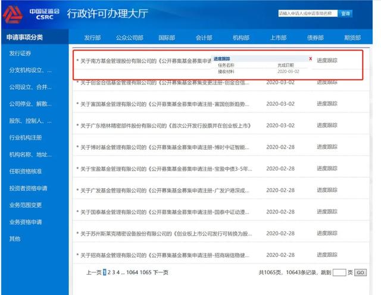This screenshot has height=295, width=381.
Task: Click the 2020-03-02 date on 富国基金 row
Action: 280,104
